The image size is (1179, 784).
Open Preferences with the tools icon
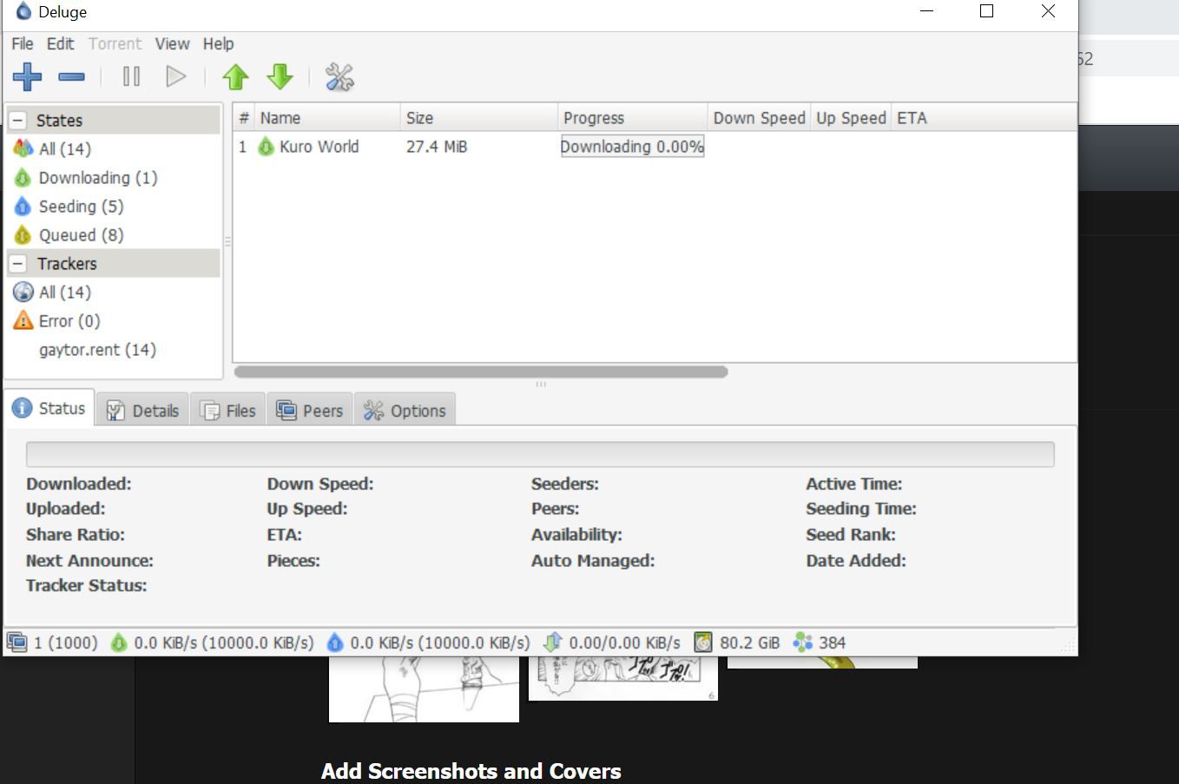pyautogui.click(x=339, y=77)
